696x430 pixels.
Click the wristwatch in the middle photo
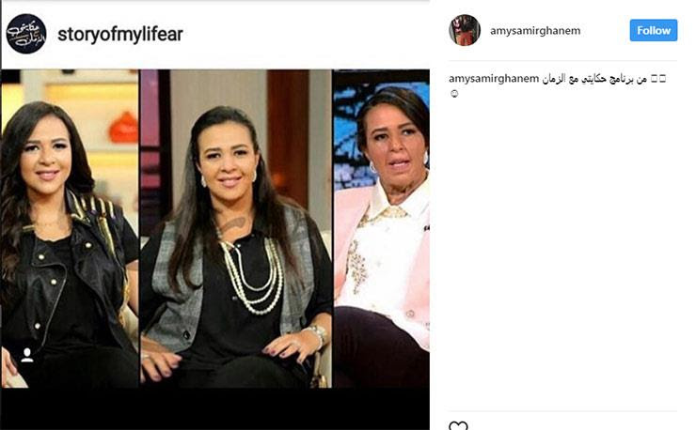click(x=316, y=333)
